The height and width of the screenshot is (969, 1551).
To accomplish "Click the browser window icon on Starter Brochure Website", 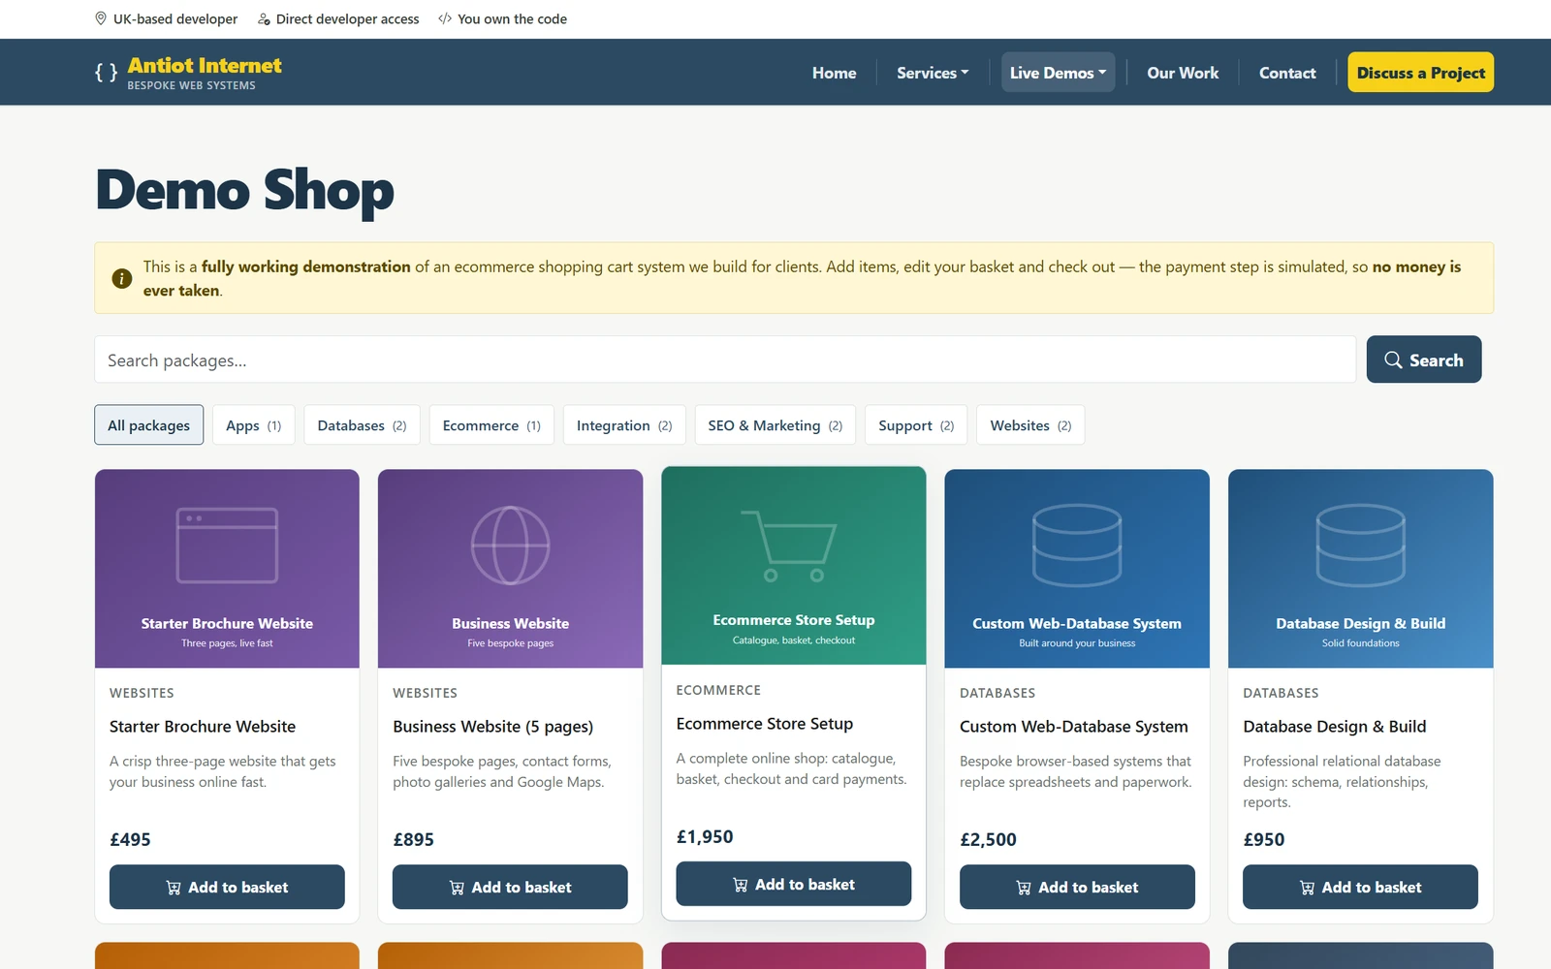I will [227, 546].
